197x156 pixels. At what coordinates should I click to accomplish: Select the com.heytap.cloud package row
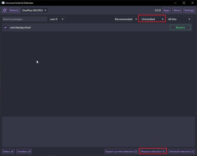(86, 27)
